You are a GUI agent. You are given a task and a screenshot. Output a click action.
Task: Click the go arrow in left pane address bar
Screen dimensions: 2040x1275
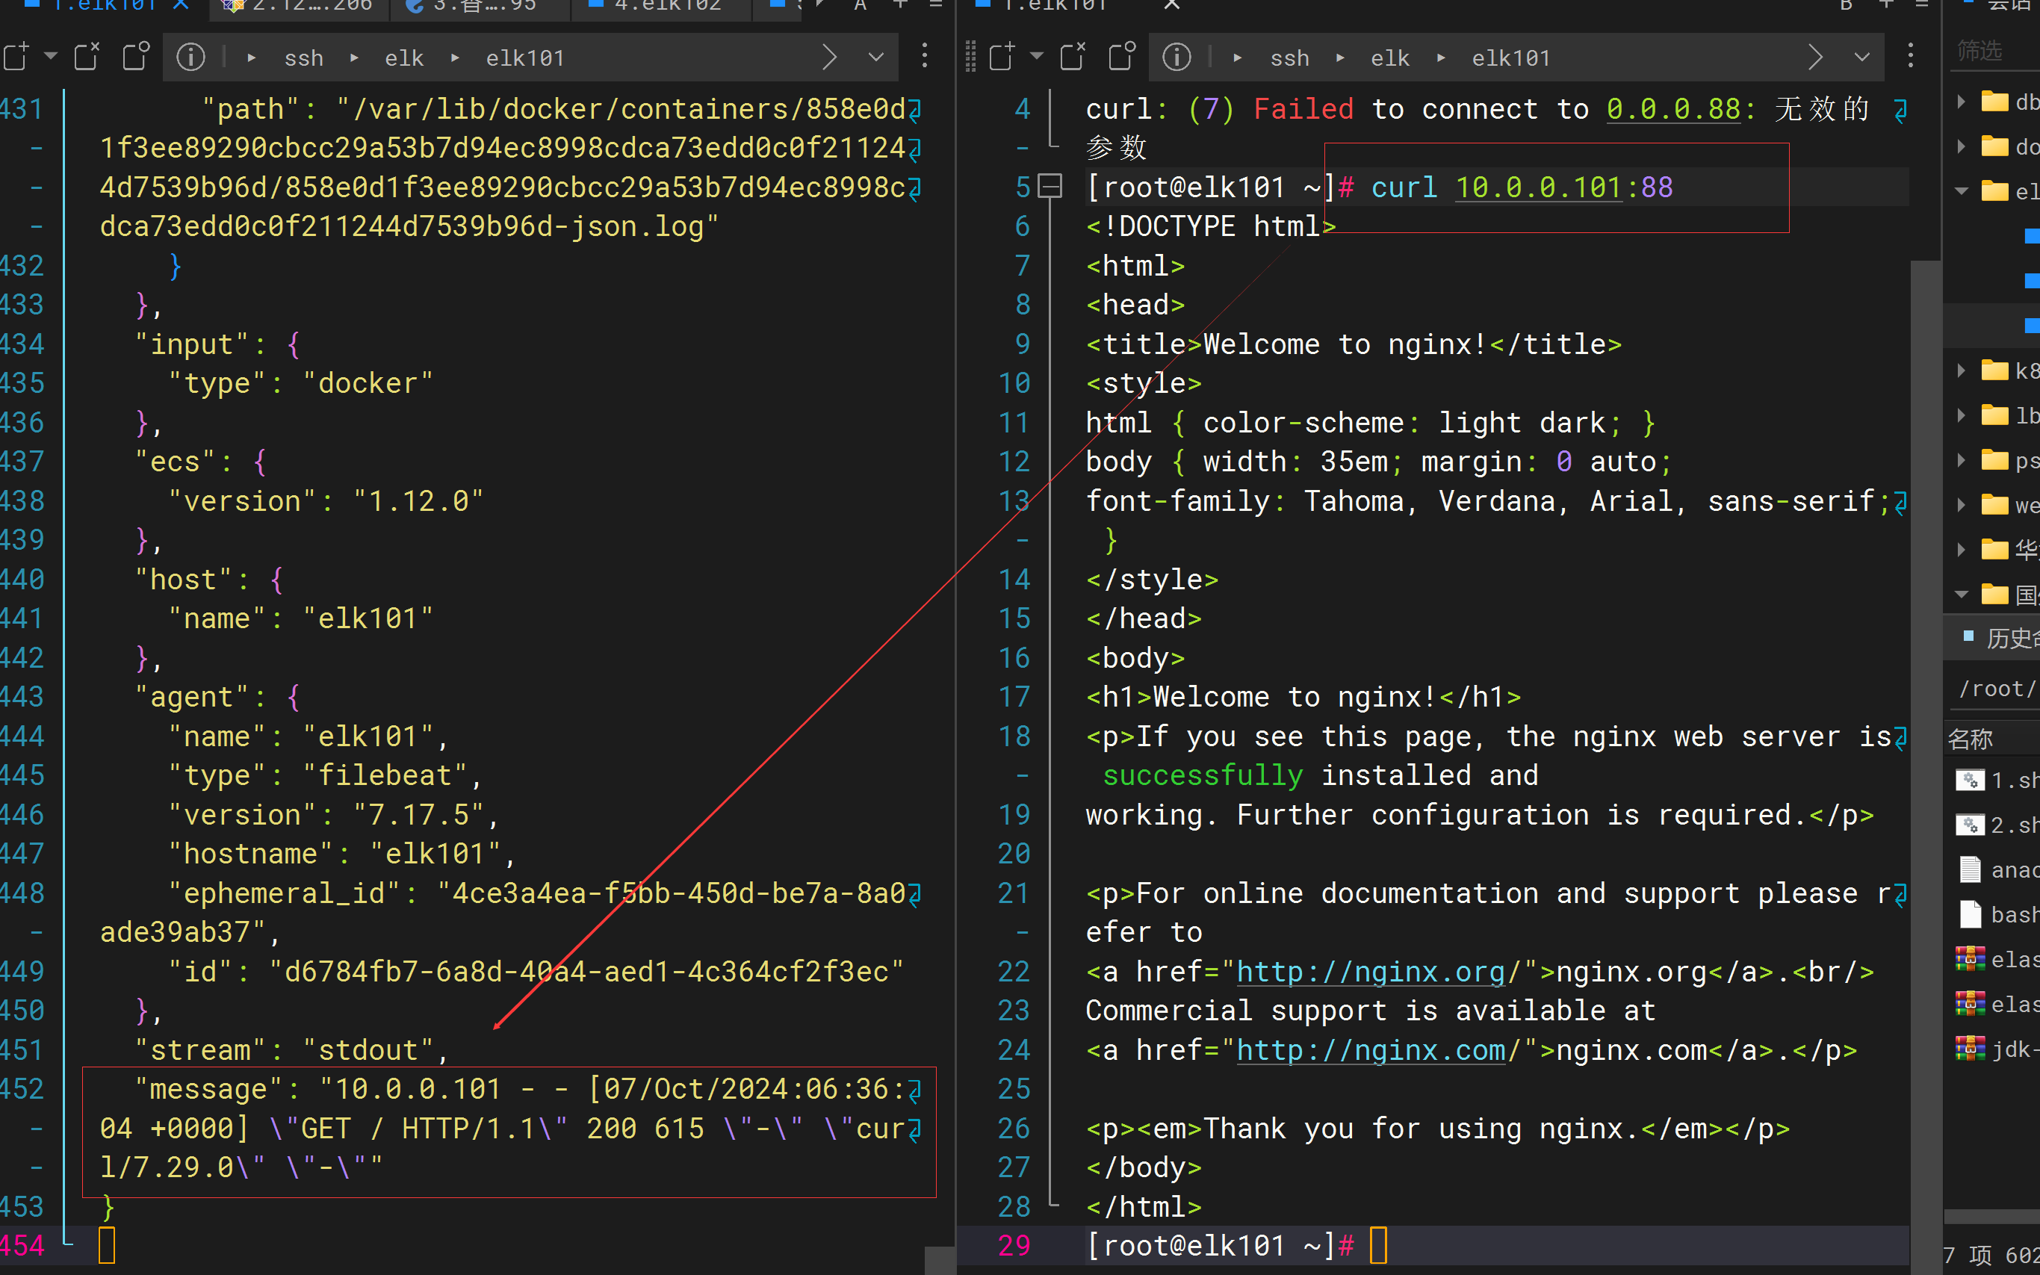(829, 57)
